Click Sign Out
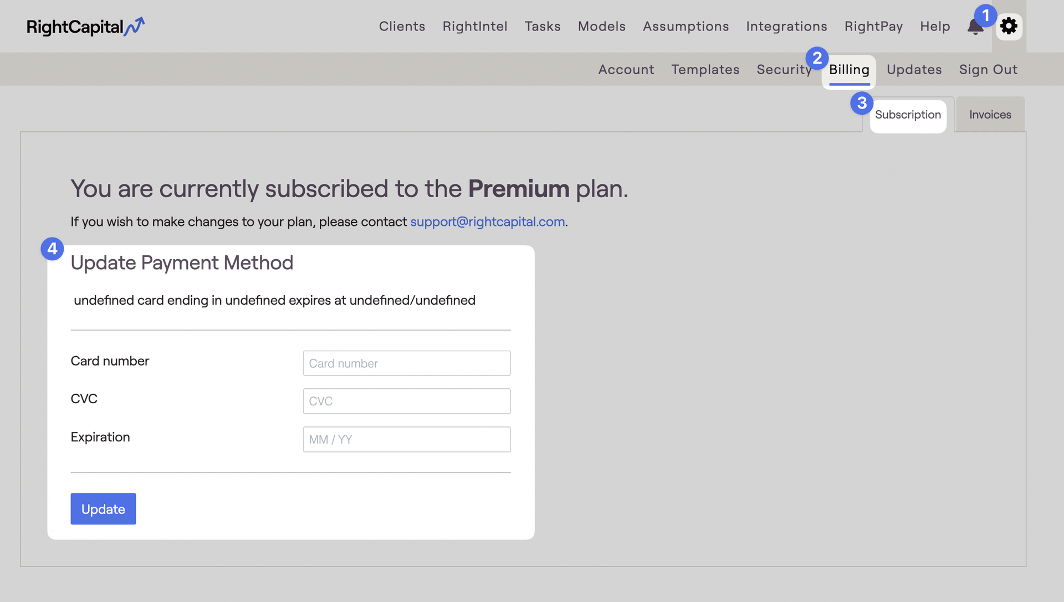The width and height of the screenshot is (1064, 602). pos(988,69)
